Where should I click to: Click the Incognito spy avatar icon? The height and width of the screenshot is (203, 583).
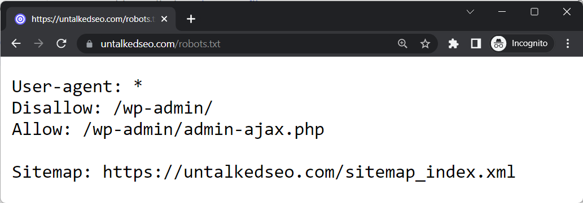498,44
